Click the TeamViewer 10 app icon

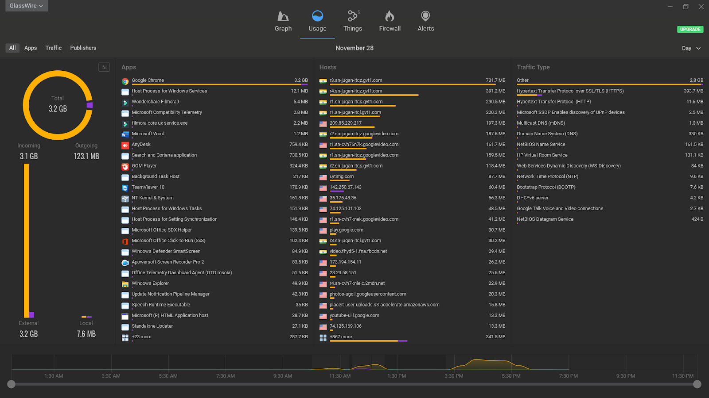125,188
